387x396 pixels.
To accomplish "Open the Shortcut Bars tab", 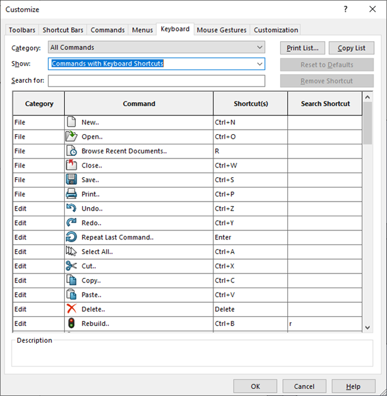I will click(x=63, y=30).
